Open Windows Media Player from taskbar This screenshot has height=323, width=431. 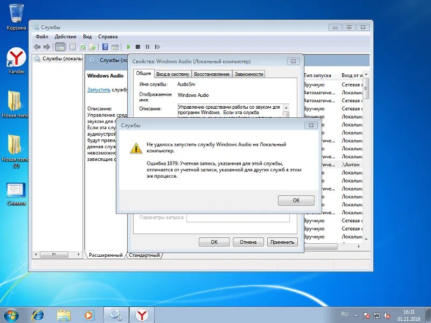(x=89, y=315)
